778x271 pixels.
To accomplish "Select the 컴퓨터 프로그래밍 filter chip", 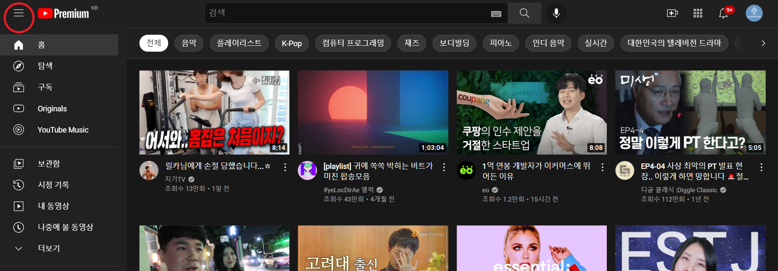I will 353,43.
